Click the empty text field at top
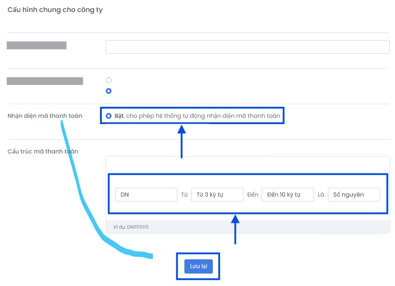The height and width of the screenshot is (286, 395). 247,47
